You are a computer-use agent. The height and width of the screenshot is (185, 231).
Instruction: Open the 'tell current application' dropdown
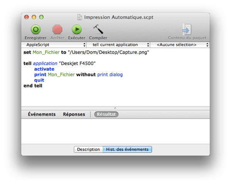tap(115, 45)
